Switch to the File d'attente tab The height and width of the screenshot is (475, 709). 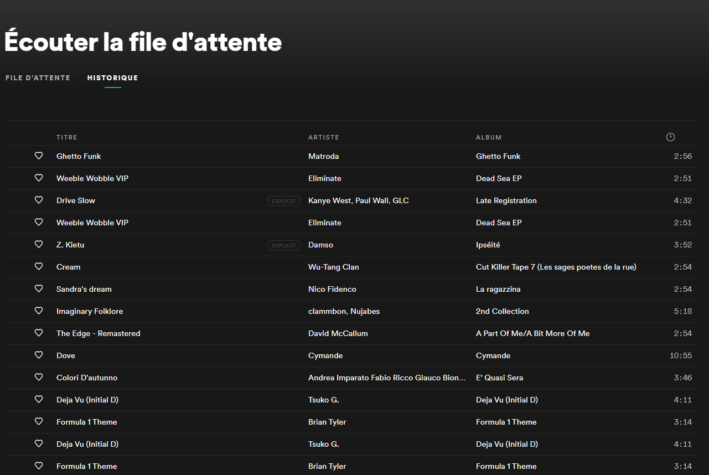point(38,78)
